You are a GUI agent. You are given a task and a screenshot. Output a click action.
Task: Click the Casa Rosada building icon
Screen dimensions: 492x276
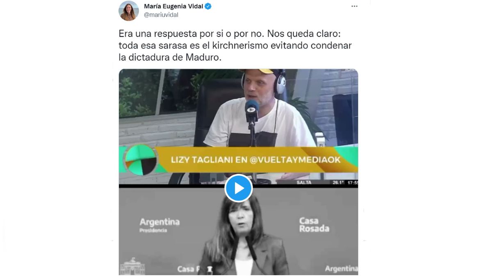(x=132, y=267)
